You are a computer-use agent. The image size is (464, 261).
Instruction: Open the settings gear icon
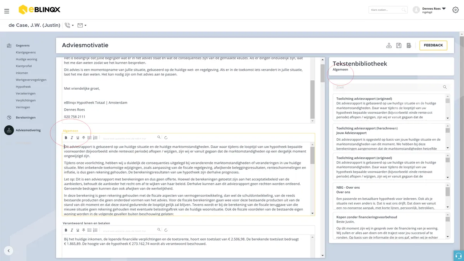455,10
